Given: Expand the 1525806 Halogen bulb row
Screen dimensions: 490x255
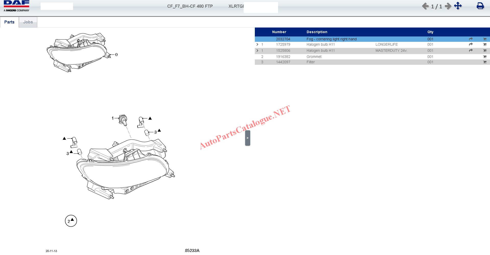Looking at the screenshot, I should (x=257, y=50).
